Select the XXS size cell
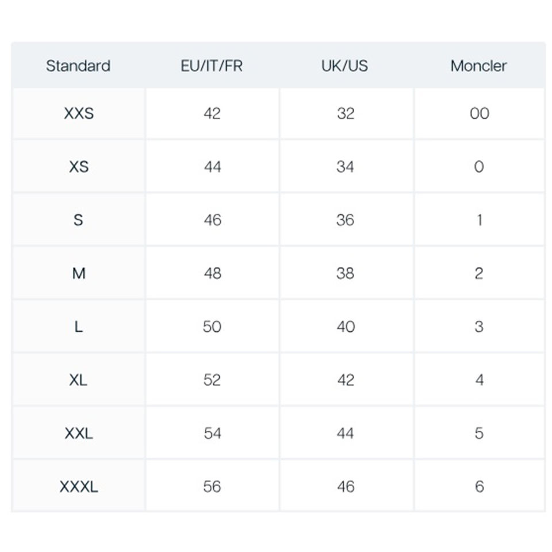The image size is (552, 552). click(79, 113)
